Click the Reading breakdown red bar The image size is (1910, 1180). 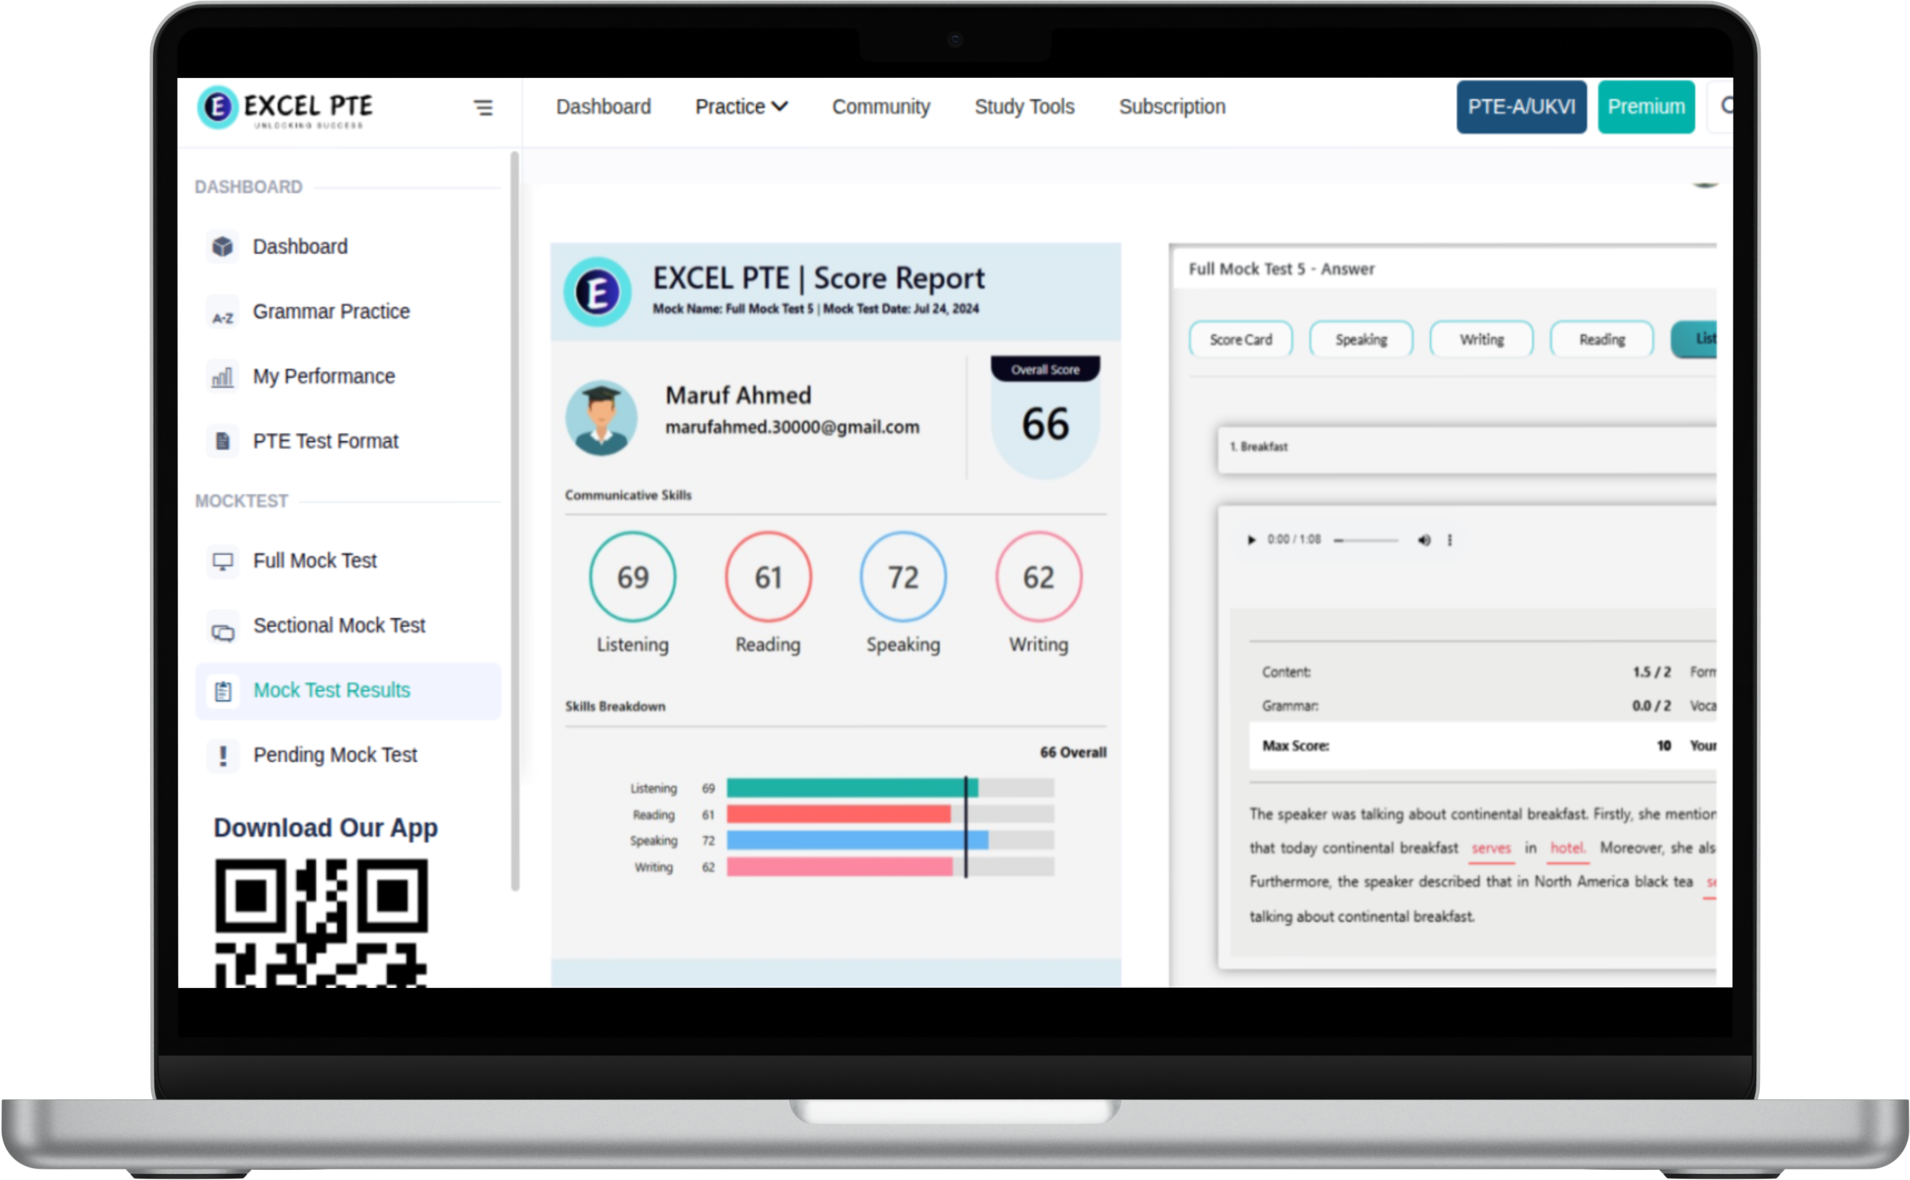(x=839, y=815)
